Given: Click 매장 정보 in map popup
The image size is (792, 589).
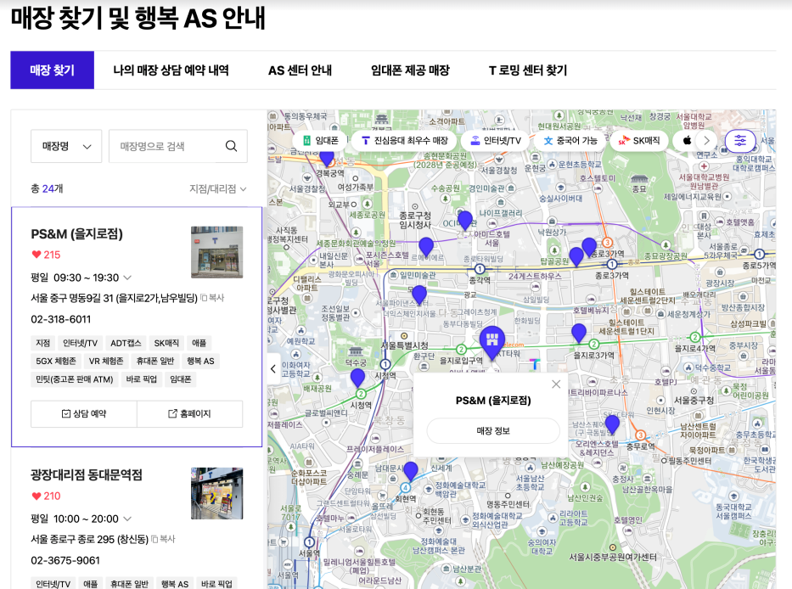Looking at the screenshot, I should 493,431.
